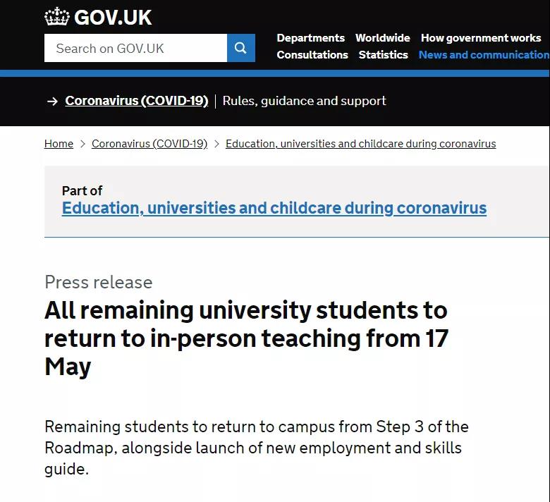Click Education, universities and childcare breadcrumb
Image resolution: width=550 pixels, height=502 pixels.
point(360,144)
